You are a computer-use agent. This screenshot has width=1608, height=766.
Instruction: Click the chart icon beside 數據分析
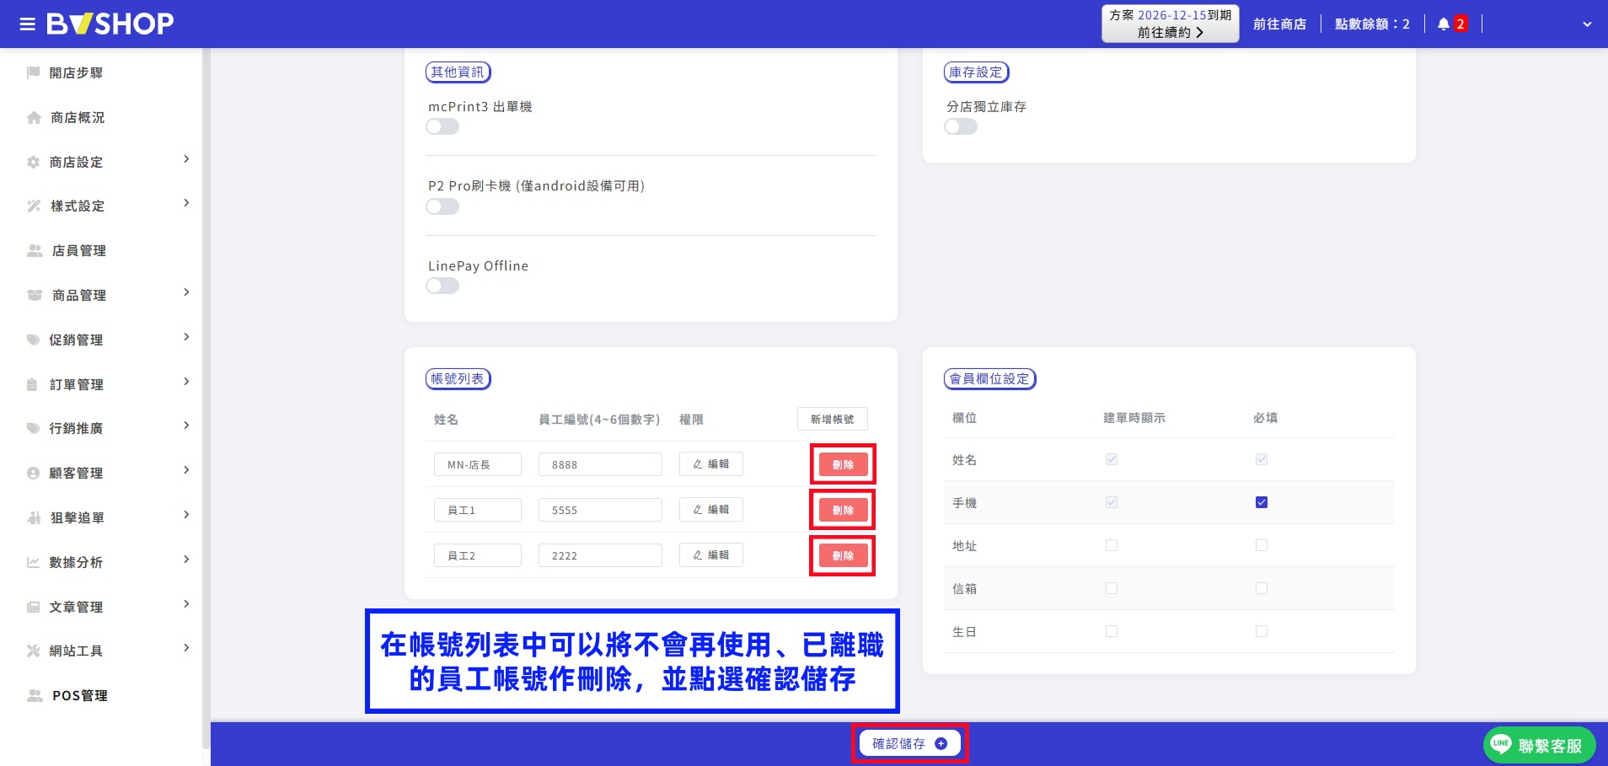[x=34, y=562]
